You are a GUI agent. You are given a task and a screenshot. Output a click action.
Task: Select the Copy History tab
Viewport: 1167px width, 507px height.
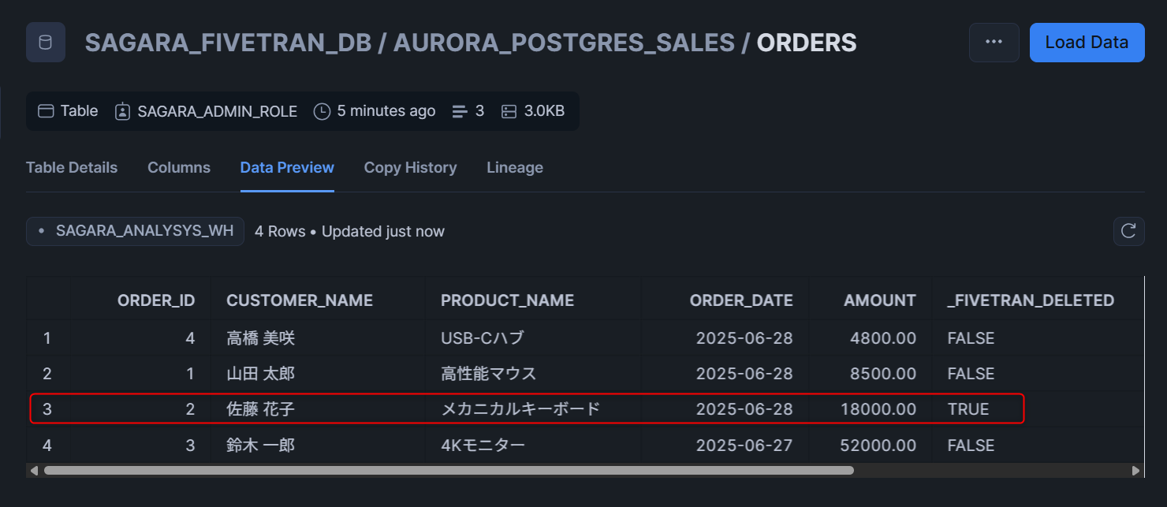click(x=410, y=167)
